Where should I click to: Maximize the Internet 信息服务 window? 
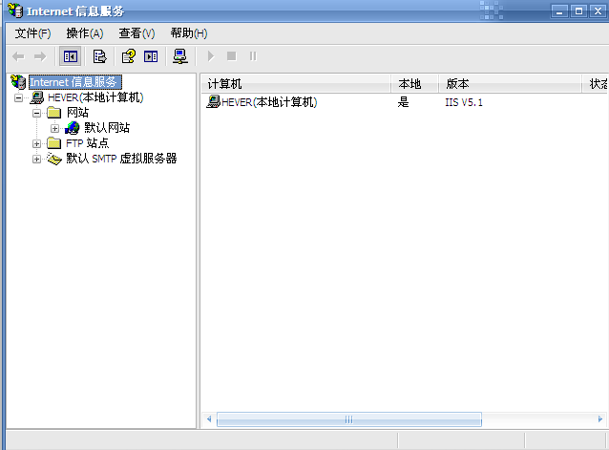coord(578,11)
